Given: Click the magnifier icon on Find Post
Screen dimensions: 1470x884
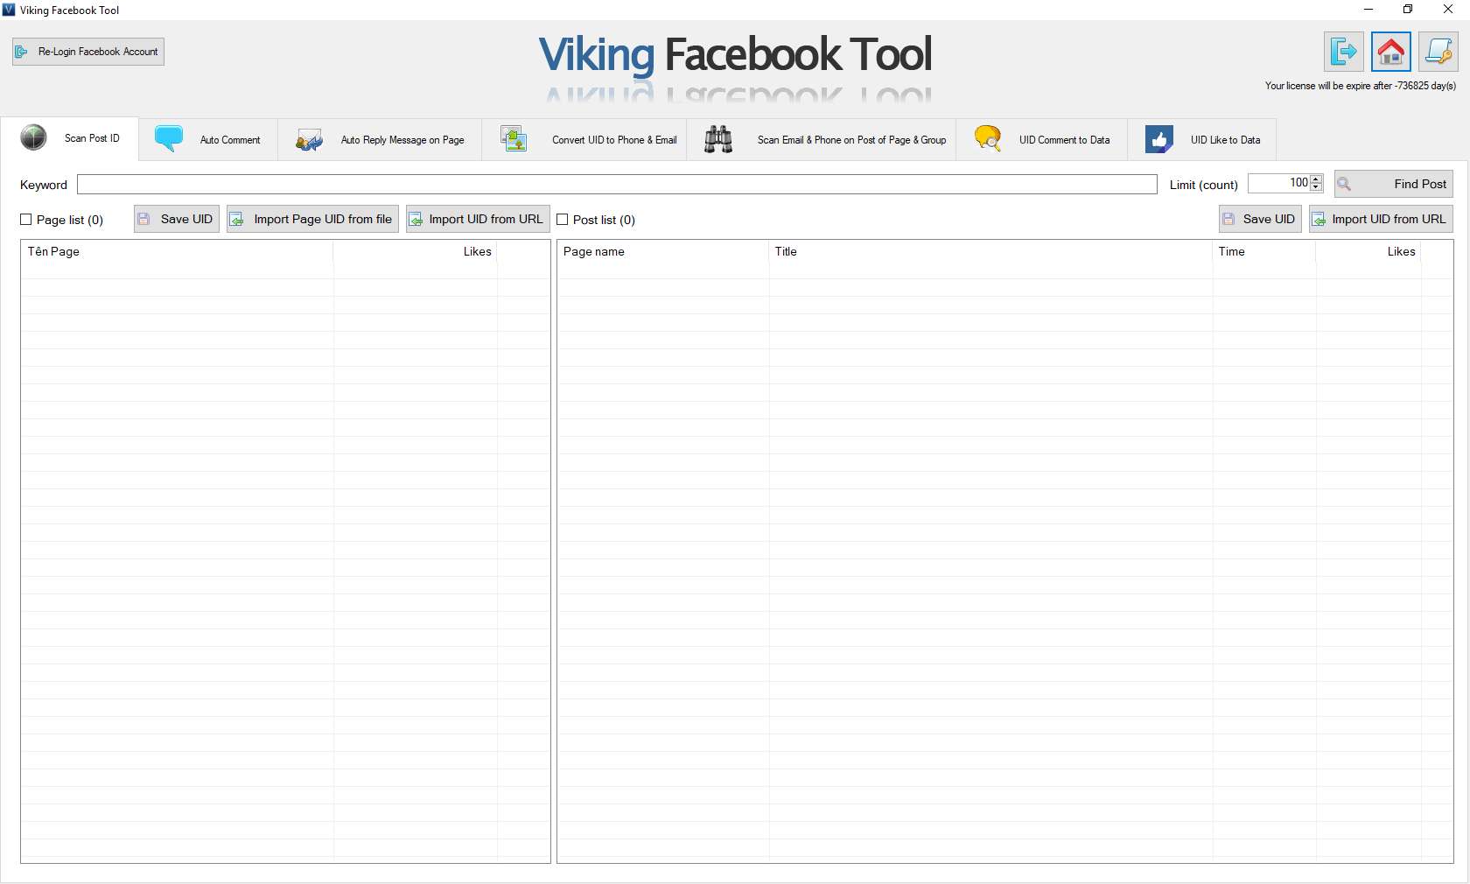Looking at the screenshot, I should (1345, 184).
